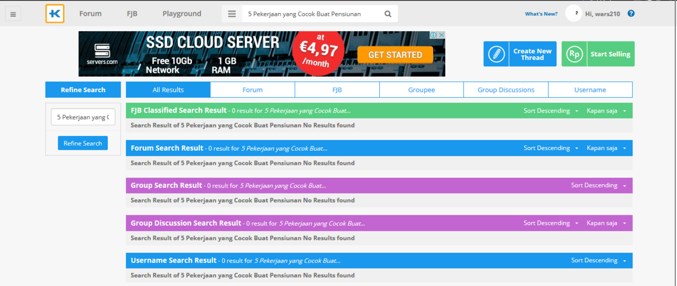The image size is (677, 286).
Task: Click No Results text under Username Search Result
Action: [x=243, y=275]
